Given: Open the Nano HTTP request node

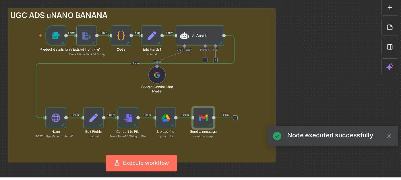Looking at the screenshot, I should point(56,118).
